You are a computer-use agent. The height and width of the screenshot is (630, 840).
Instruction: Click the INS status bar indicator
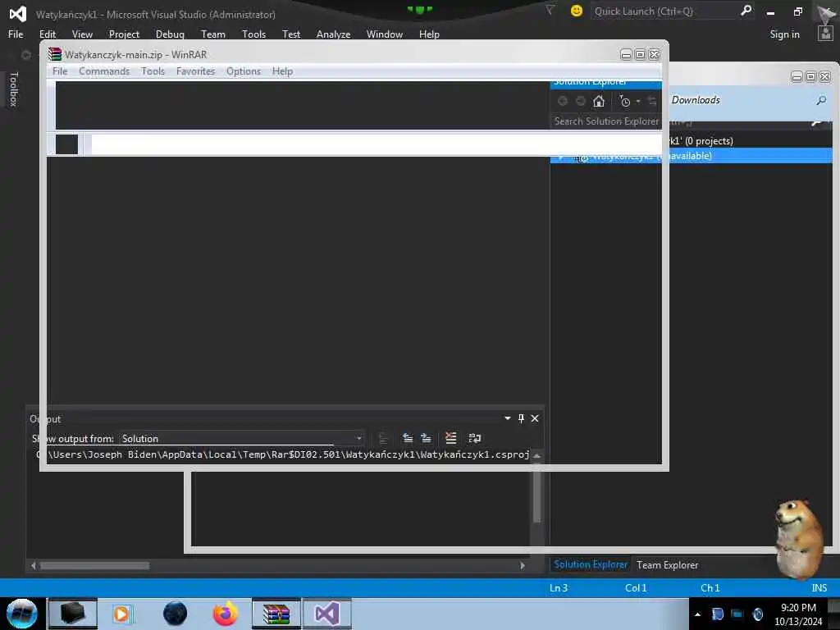click(x=819, y=588)
